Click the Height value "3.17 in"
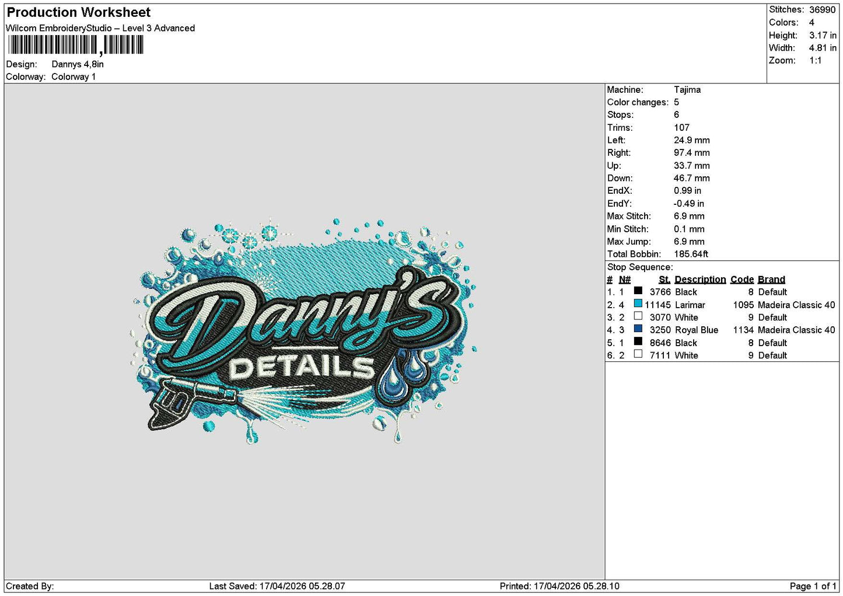 (x=823, y=35)
